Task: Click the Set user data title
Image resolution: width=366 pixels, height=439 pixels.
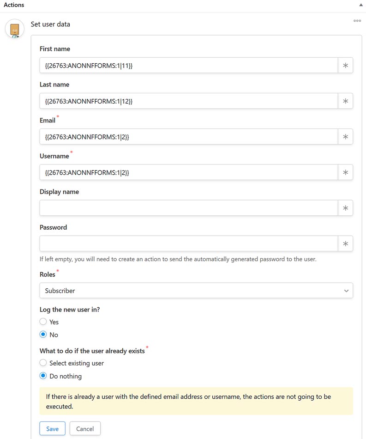Action: pos(50,24)
